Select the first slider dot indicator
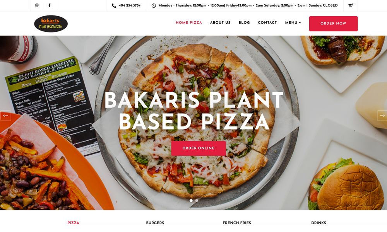Image resolution: width=387 pixels, height=232 pixels. click(x=191, y=200)
